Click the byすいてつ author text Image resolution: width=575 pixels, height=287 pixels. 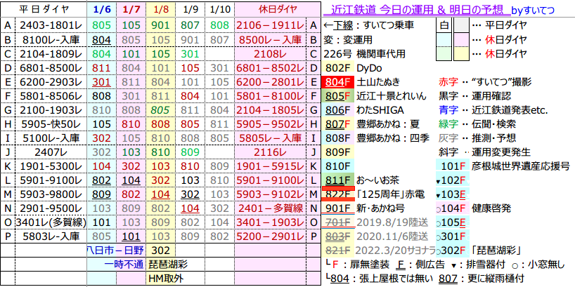coord(532,10)
